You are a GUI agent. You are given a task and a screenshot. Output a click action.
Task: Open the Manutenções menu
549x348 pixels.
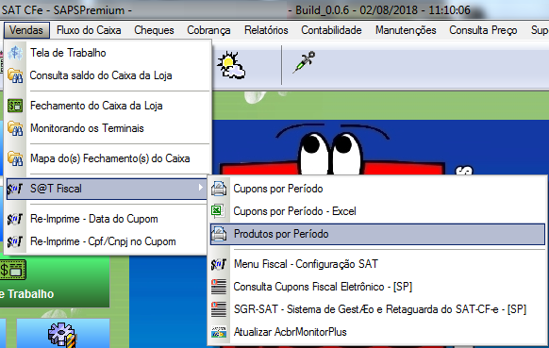coord(406,30)
